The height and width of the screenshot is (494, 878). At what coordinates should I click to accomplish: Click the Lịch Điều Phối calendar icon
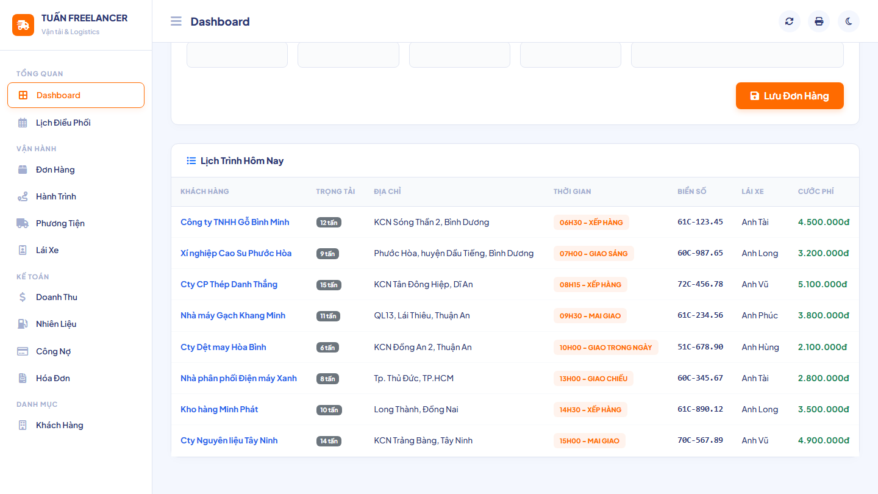[23, 123]
